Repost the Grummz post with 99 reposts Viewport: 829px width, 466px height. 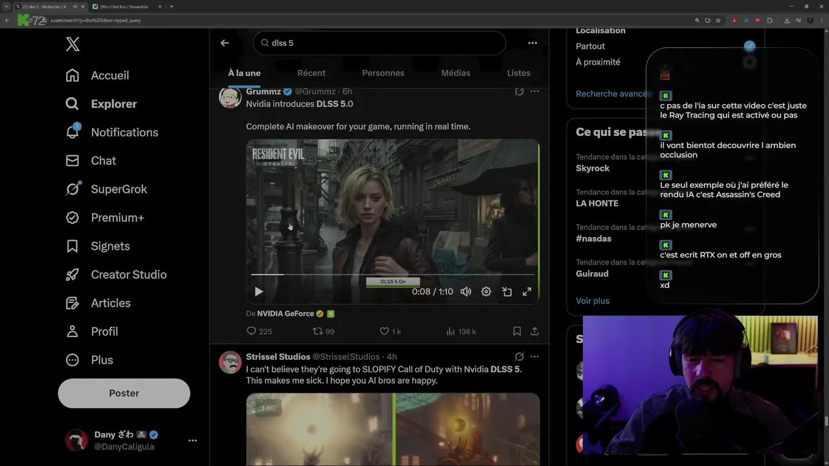coord(323,331)
